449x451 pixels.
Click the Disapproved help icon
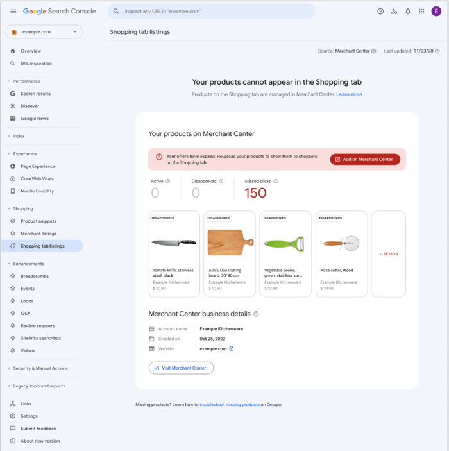coord(221,181)
